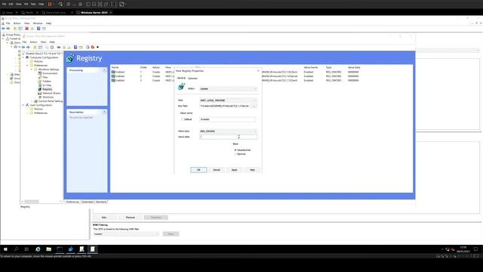Click the blue Help icon in the GPO Editor toolbar
The height and width of the screenshot is (272, 483).
(x=75, y=47)
